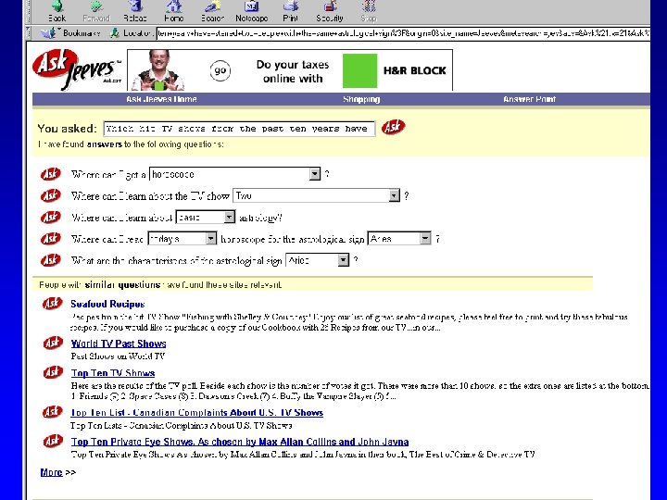The height and width of the screenshot is (500, 667).
Task: Open Top Ten Private Eye Shows link
Action: coord(240,442)
